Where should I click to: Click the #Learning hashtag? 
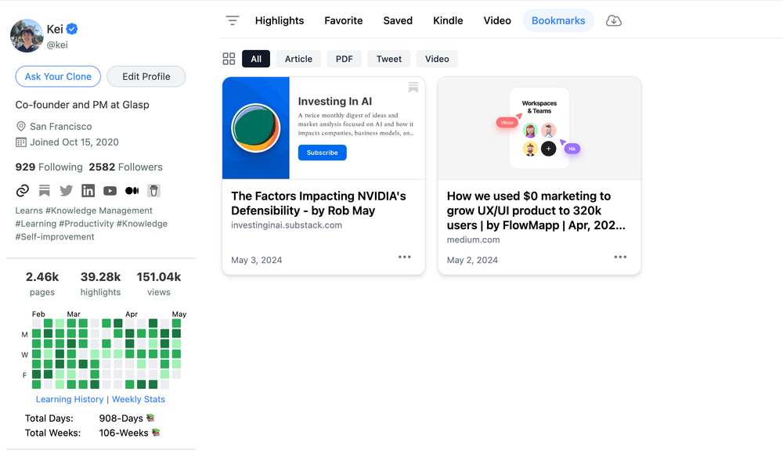point(35,224)
